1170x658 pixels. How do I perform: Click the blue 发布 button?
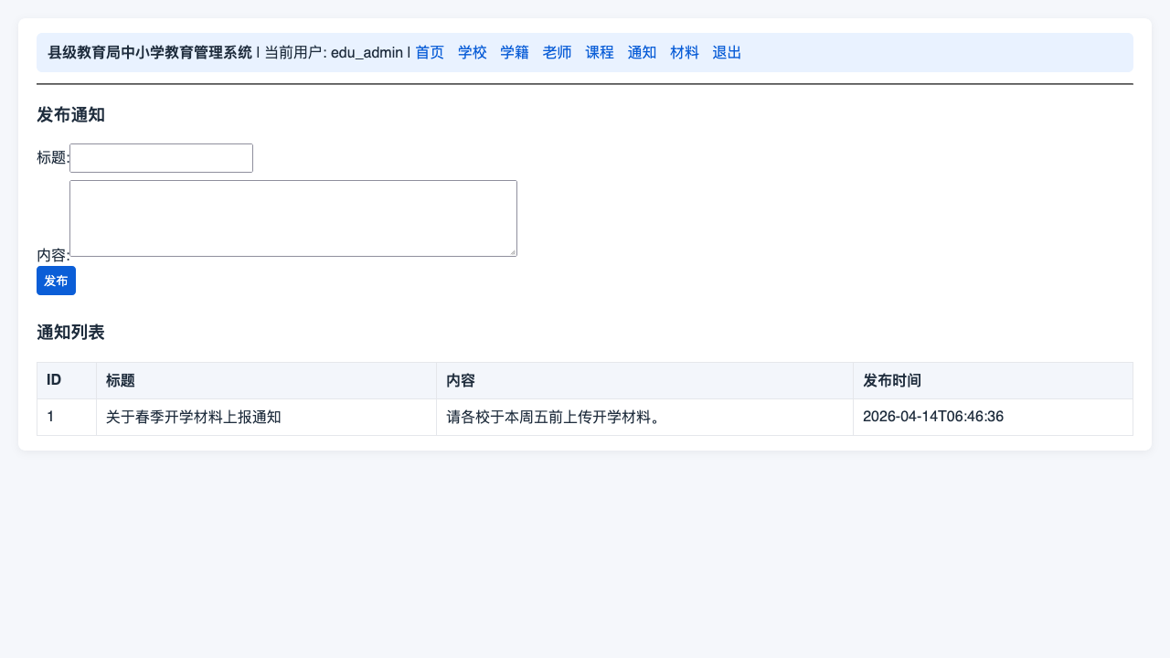[56, 281]
